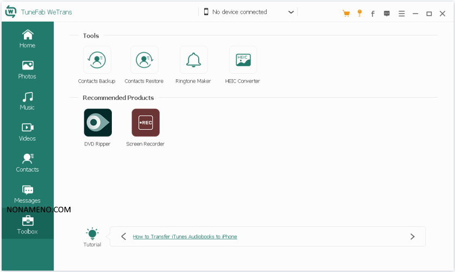Expand the No device connected dropdown
The width and height of the screenshot is (455, 272).
point(291,12)
